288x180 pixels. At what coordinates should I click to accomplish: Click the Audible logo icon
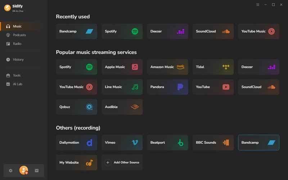point(135,107)
